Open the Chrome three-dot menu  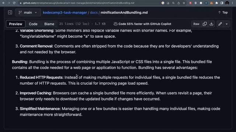point(232,3)
